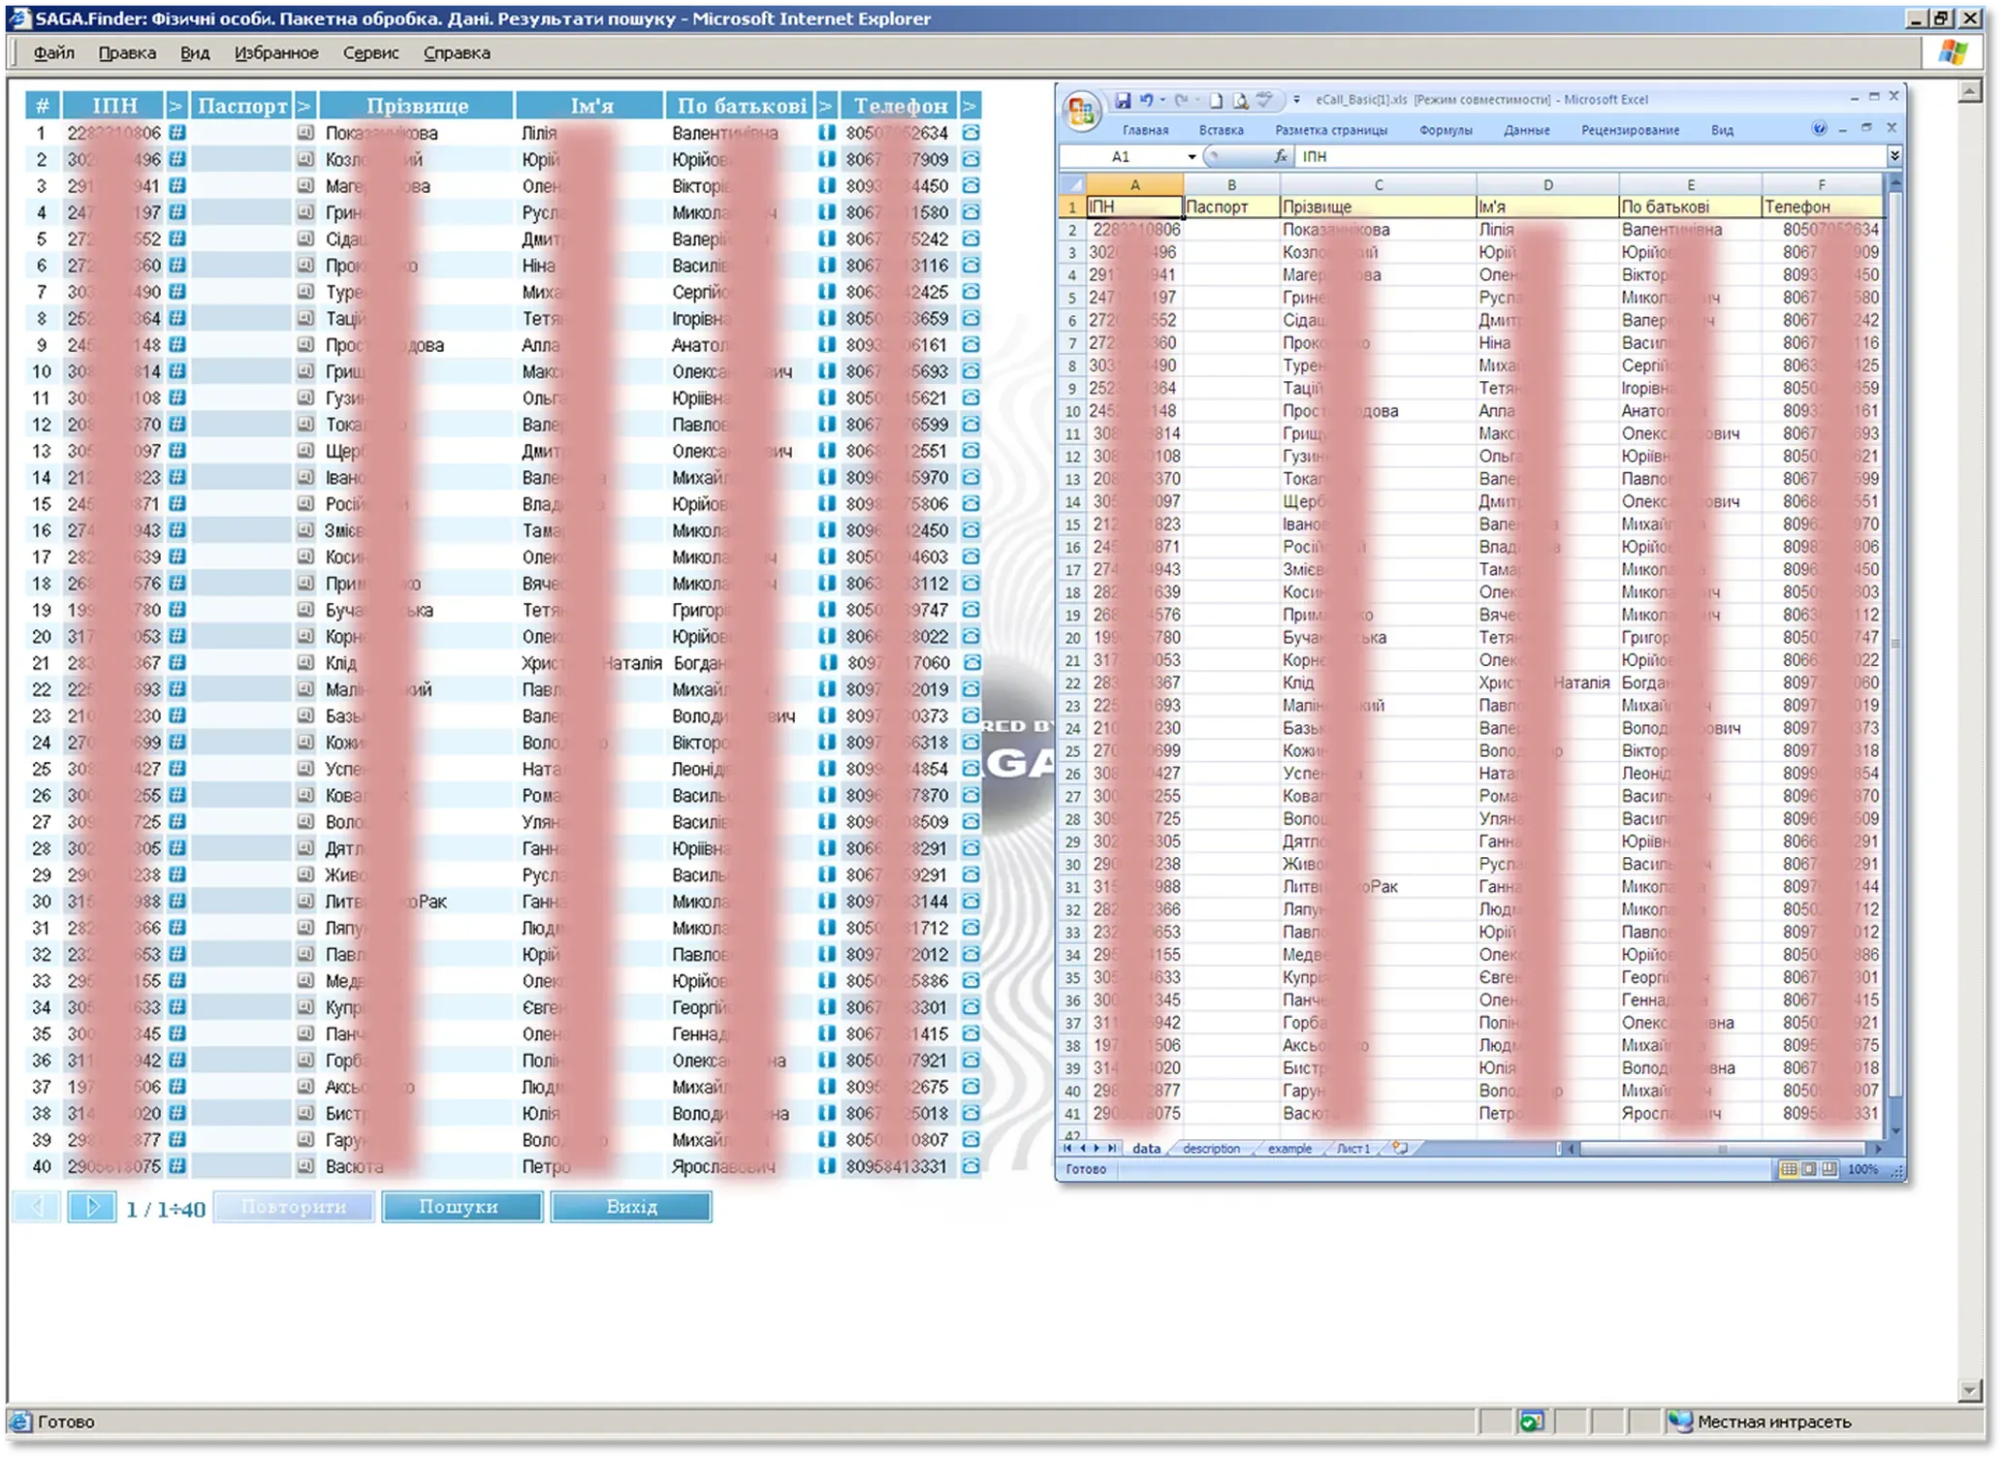Open the Сервис menu in Internet Explorer

[370, 53]
